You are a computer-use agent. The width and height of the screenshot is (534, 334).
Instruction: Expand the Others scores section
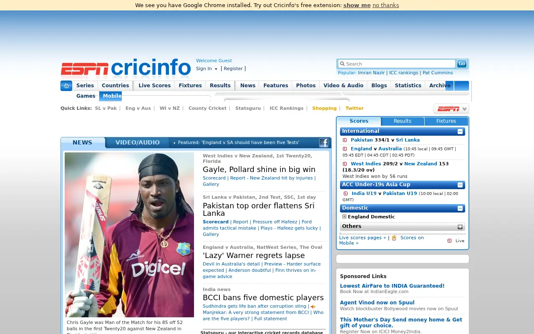460,227
